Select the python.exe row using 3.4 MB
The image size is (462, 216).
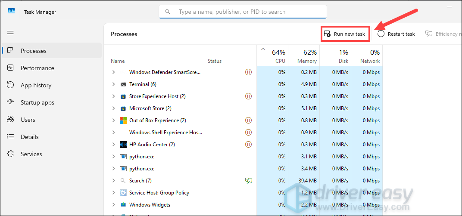243,169
